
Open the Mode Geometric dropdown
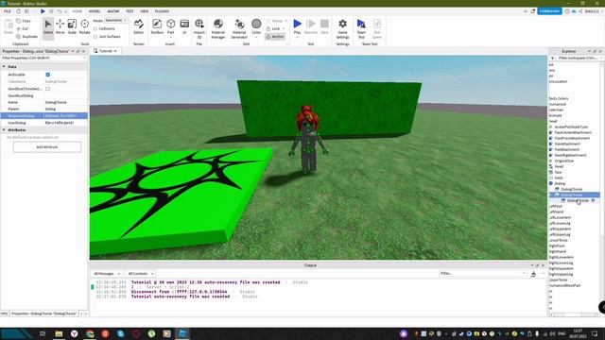click(x=115, y=21)
